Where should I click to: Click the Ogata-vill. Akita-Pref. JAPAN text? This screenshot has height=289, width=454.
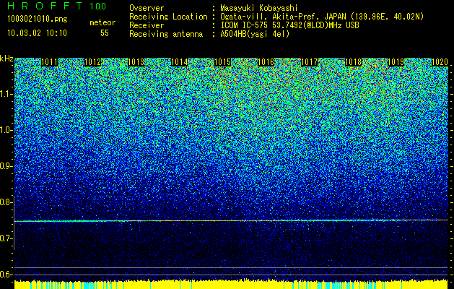point(284,17)
